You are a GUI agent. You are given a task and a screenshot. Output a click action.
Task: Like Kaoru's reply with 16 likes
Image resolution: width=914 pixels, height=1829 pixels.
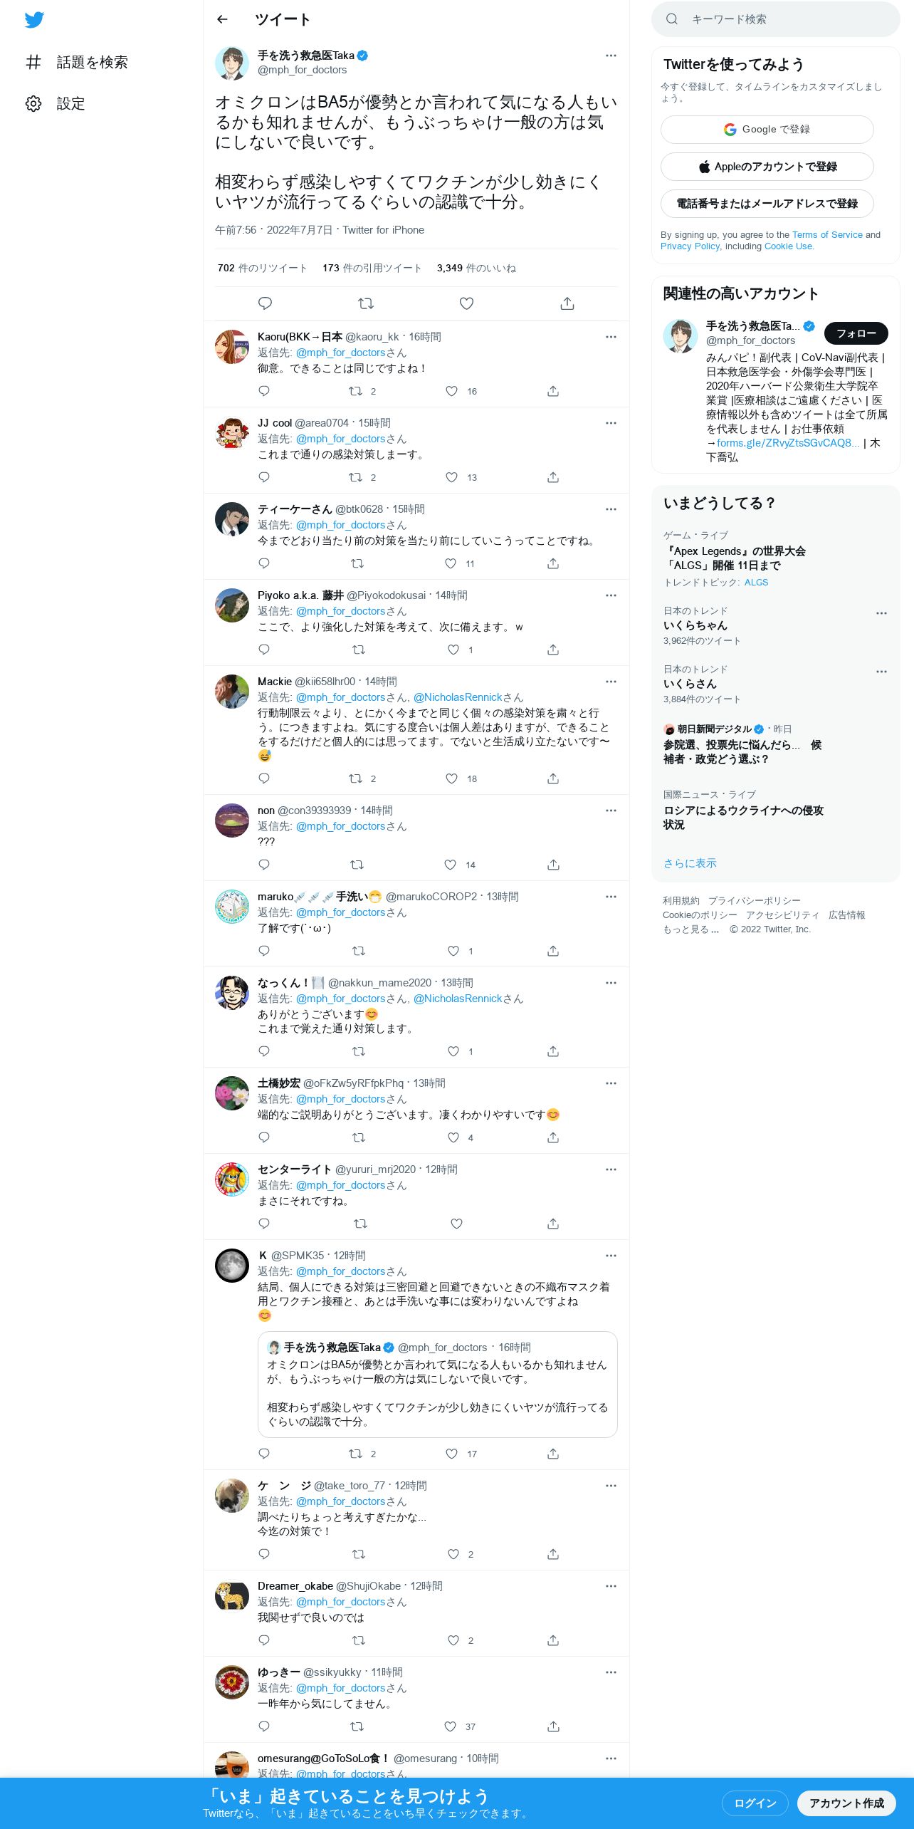click(x=451, y=391)
